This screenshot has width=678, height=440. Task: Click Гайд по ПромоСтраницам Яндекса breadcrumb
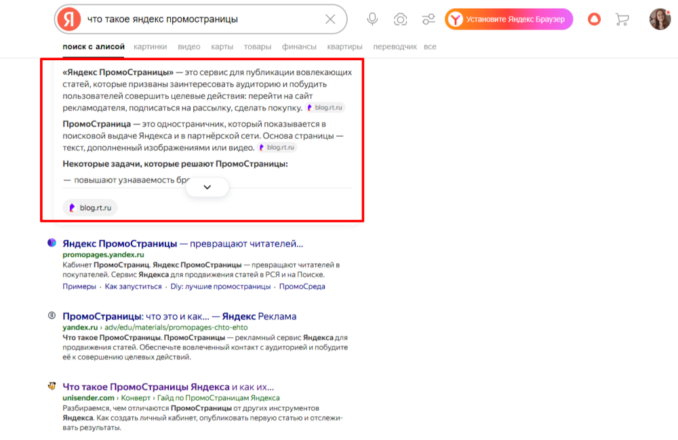point(218,397)
